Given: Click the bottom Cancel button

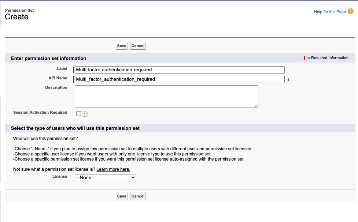Looking at the screenshot, I should tap(138, 196).
